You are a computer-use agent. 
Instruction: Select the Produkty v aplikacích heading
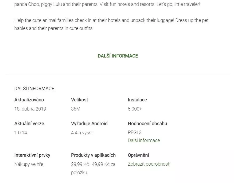[93, 155]
